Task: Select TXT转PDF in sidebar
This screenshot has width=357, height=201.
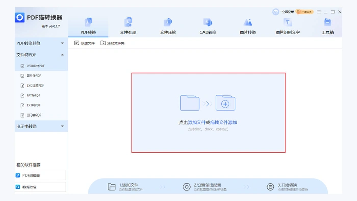Action: click(41, 105)
